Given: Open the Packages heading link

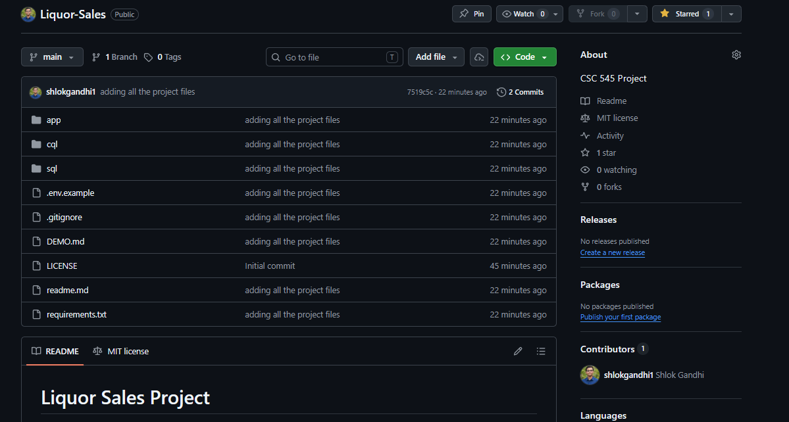Looking at the screenshot, I should point(599,285).
